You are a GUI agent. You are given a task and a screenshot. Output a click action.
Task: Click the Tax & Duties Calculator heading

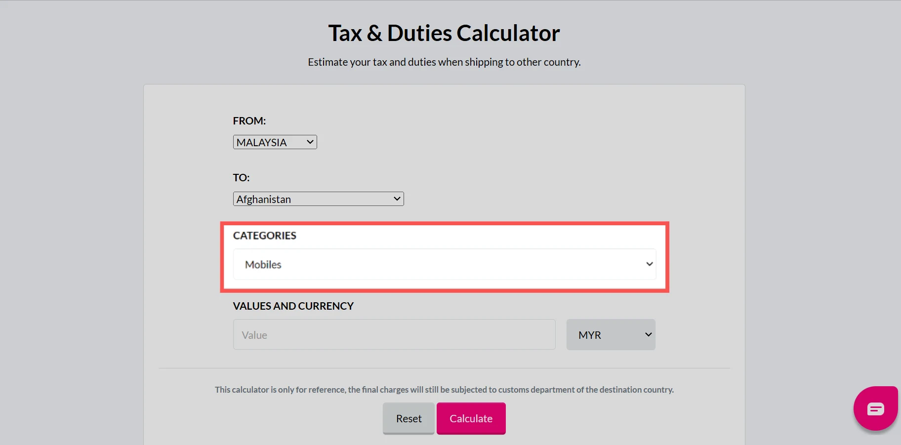click(444, 33)
